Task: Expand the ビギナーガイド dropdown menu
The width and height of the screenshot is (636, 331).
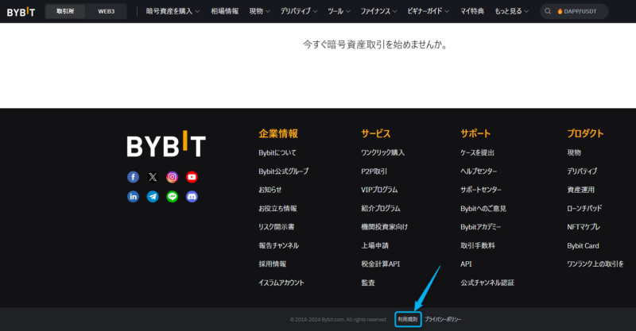Action: coord(429,11)
